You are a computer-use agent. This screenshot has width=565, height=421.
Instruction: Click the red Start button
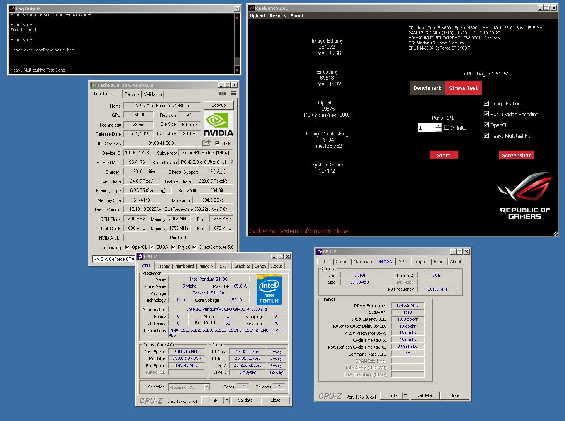[443, 155]
